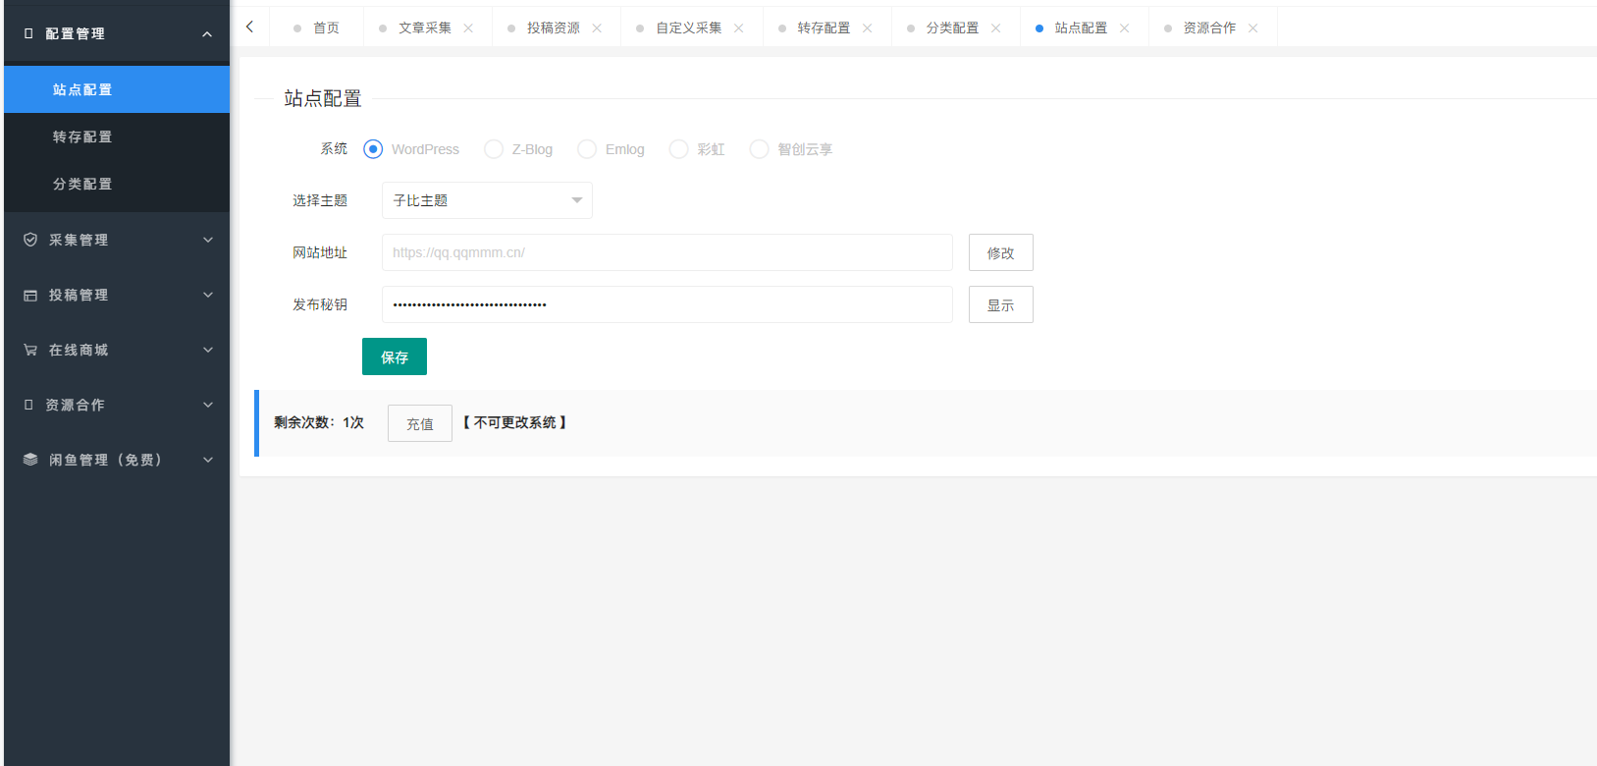This screenshot has width=1597, height=766.
Task: Open 转存配置 in the sidebar
Action: (82, 137)
